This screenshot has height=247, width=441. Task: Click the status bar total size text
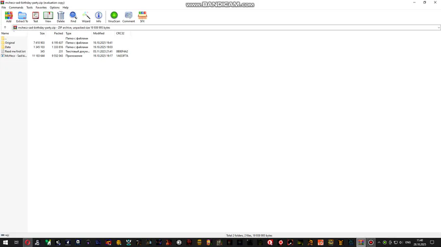coord(249,235)
